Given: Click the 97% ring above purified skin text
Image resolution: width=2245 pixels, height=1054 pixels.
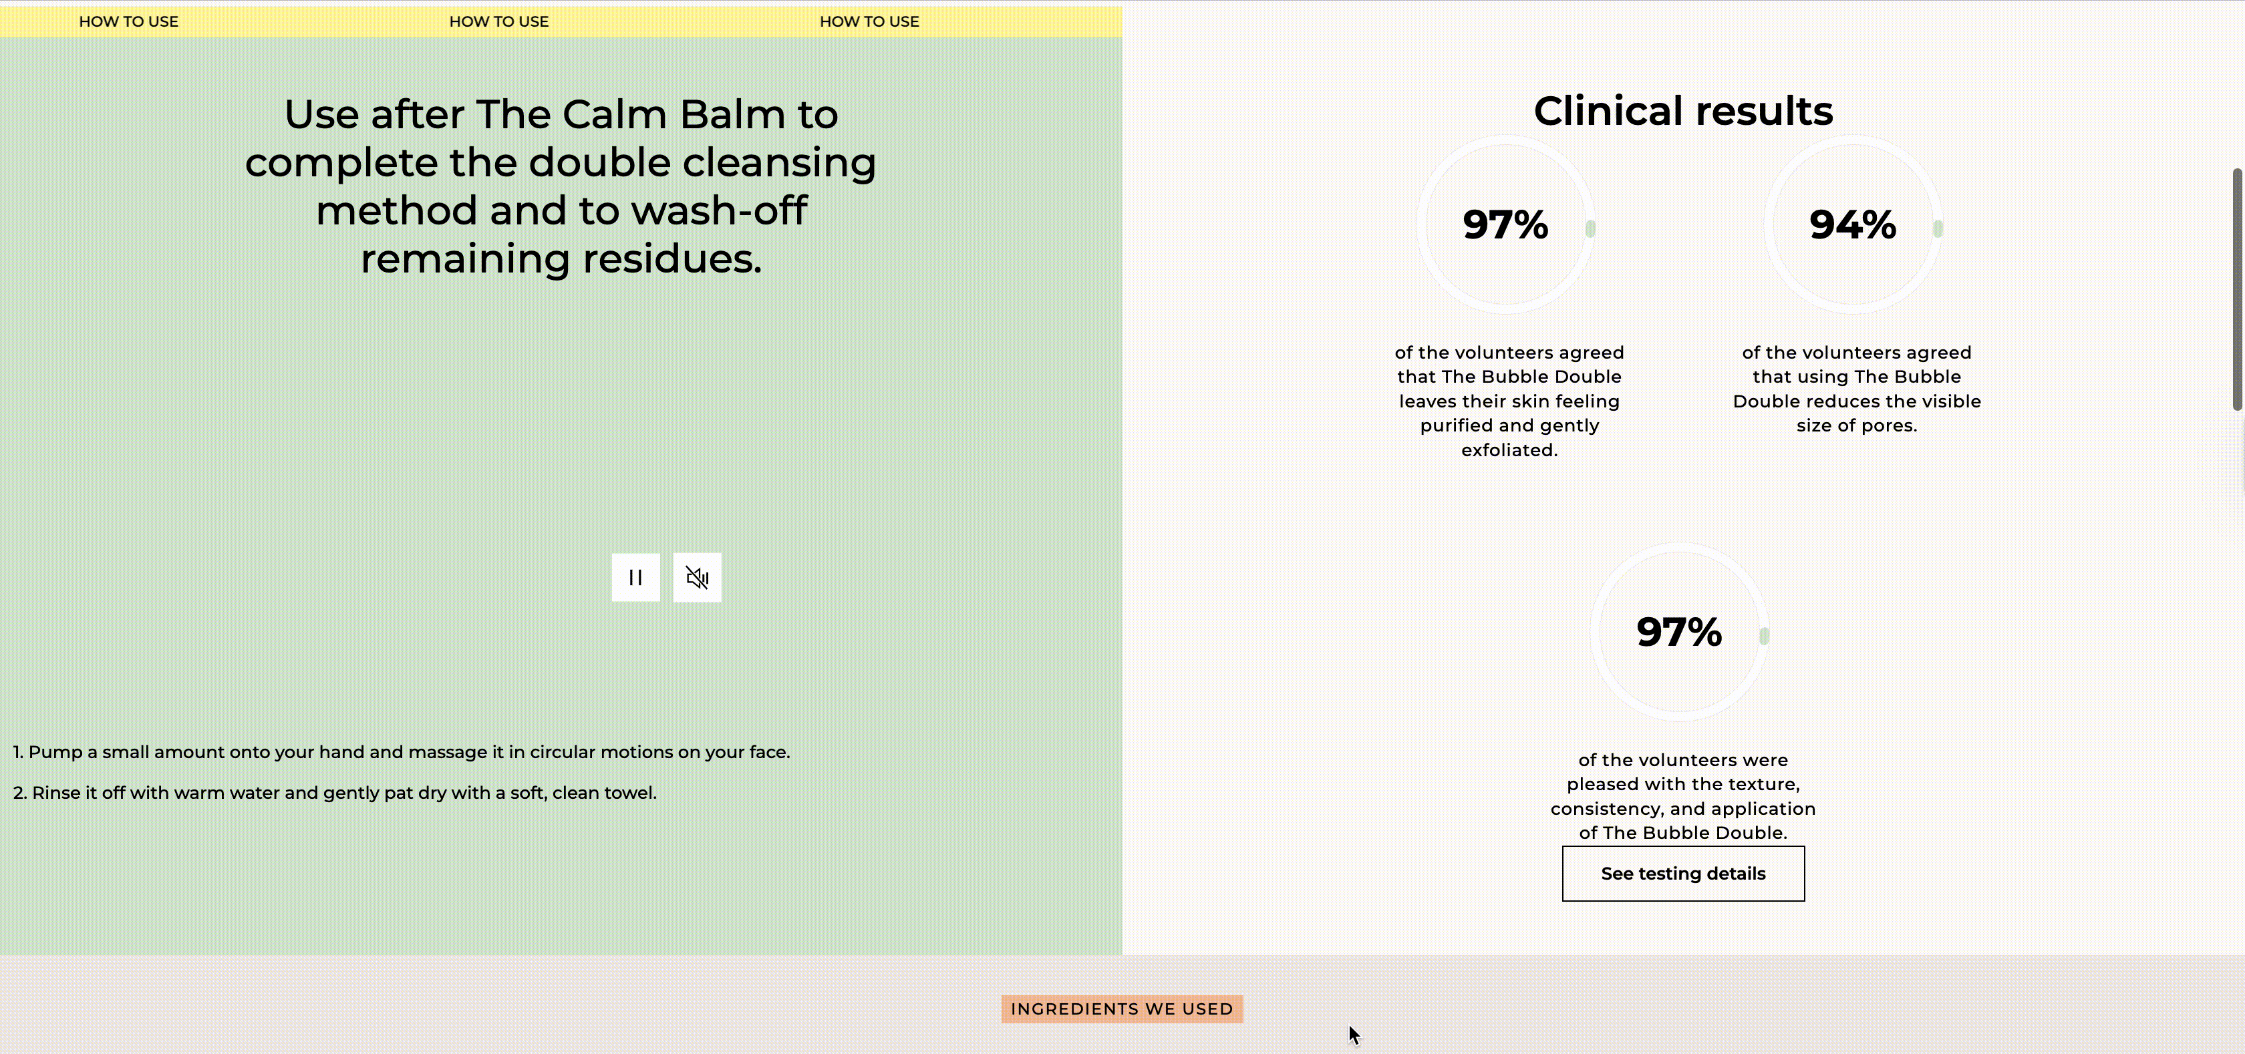Looking at the screenshot, I should pyautogui.click(x=1505, y=224).
